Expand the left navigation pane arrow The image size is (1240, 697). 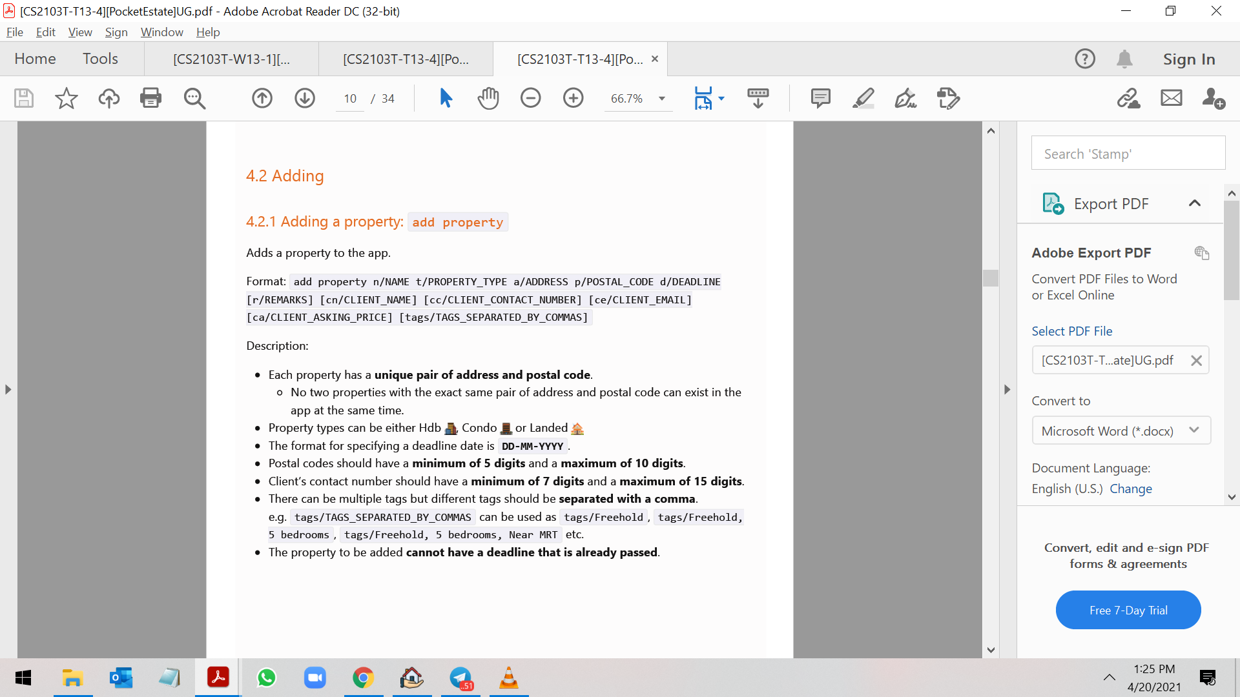[8, 390]
